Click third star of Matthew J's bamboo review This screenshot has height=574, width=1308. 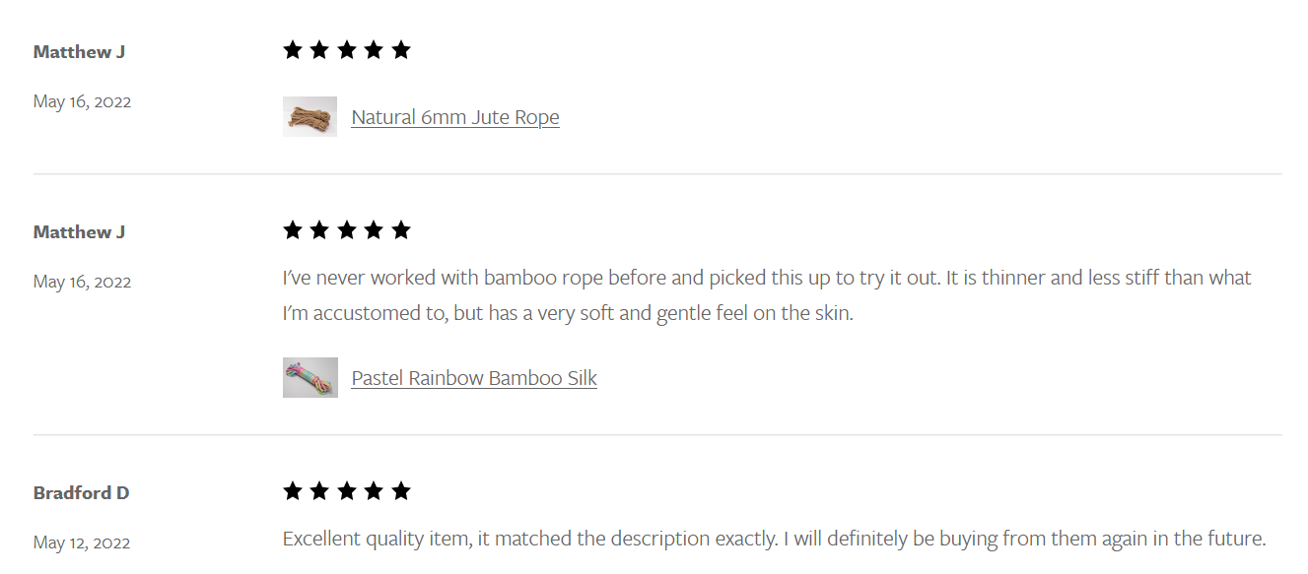(347, 230)
